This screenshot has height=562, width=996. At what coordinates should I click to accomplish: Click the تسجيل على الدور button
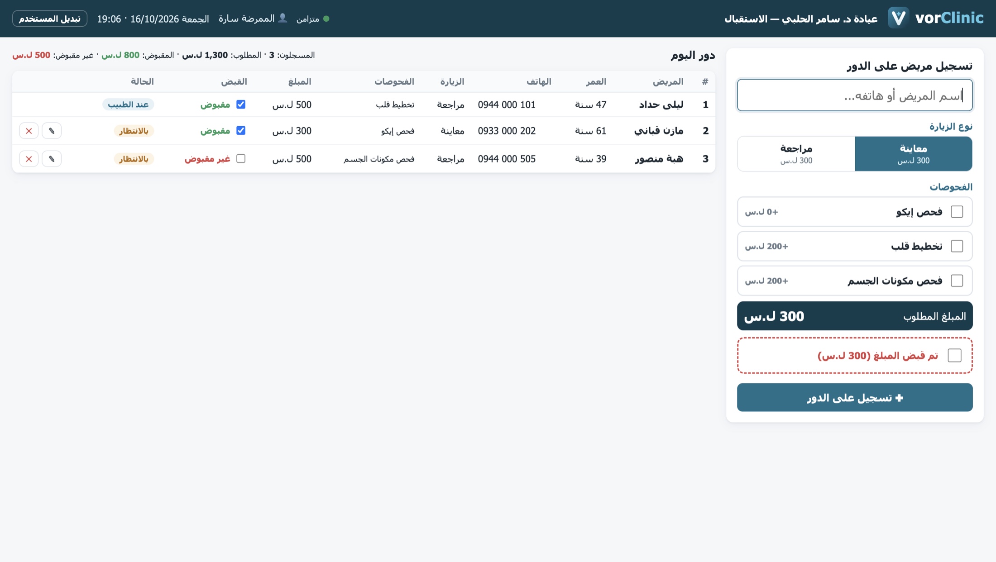pos(855,397)
